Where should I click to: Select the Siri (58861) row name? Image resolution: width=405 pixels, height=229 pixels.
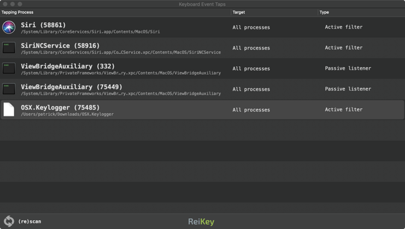pos(44,25)
